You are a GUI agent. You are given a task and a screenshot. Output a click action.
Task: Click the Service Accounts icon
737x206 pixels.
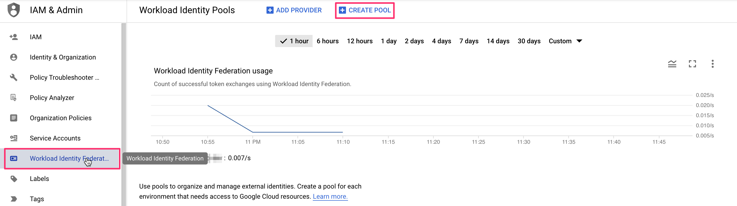coord(13,138)
